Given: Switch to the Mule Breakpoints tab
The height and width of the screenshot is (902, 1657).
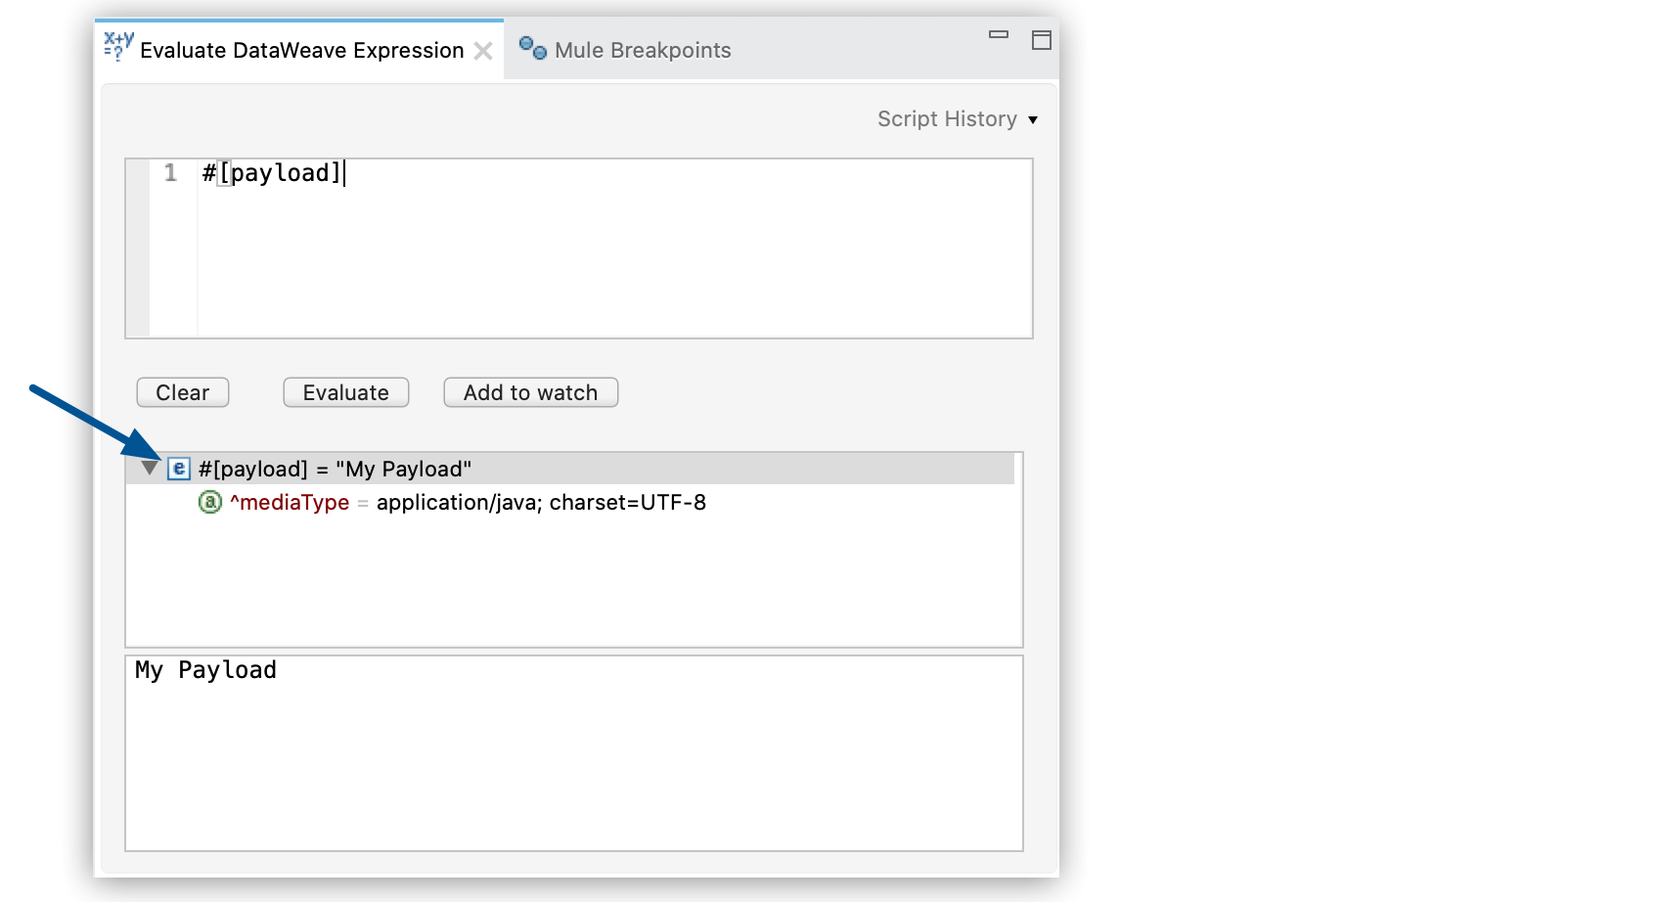Looking at the screenshot, I should coord(642,51).
